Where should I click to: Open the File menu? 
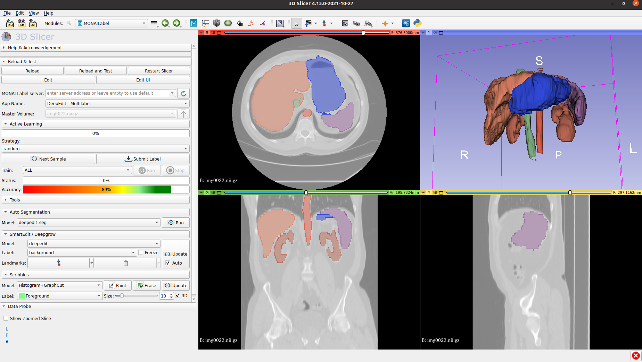(x=7, y=13)
